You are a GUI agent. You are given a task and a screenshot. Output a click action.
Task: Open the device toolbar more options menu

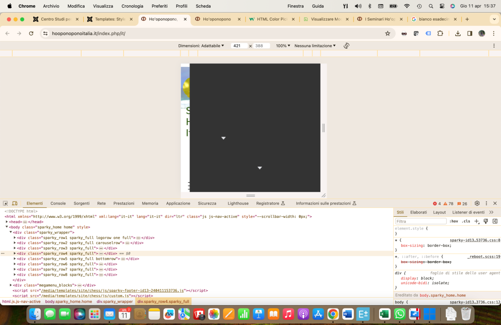coord(494,46)
